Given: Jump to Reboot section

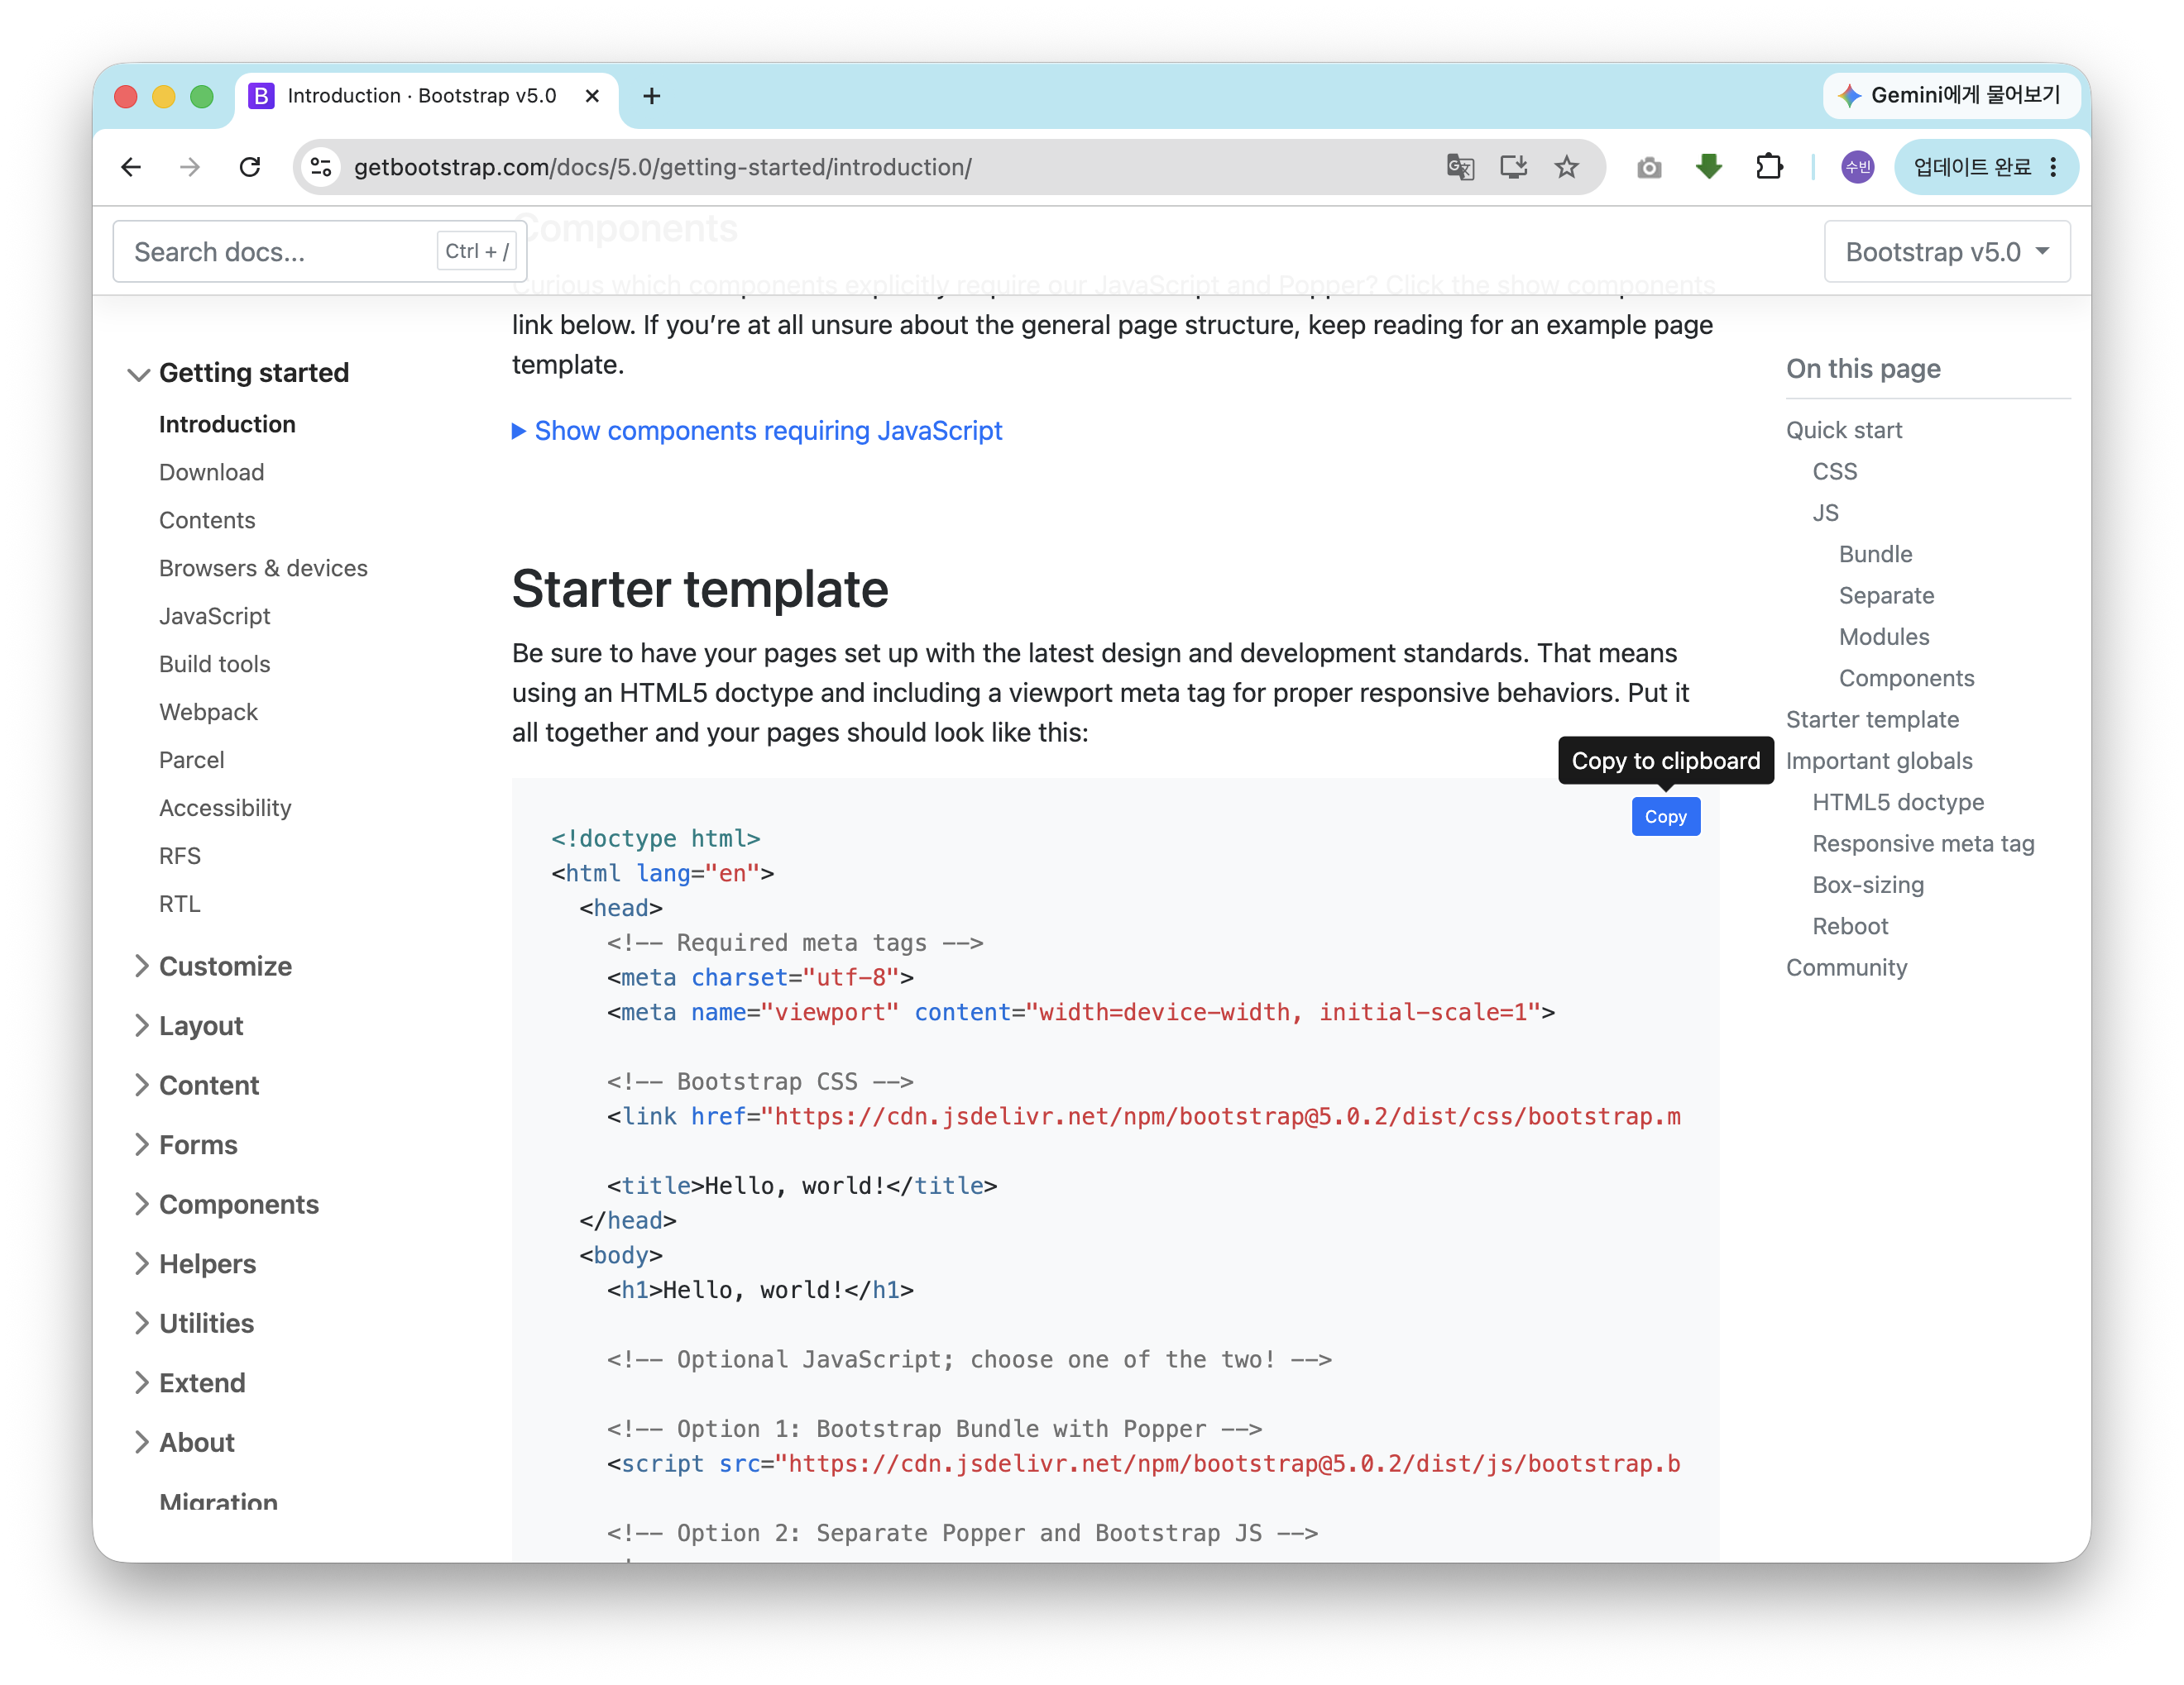Looking at the screenshot, I should coord(1850,927).
